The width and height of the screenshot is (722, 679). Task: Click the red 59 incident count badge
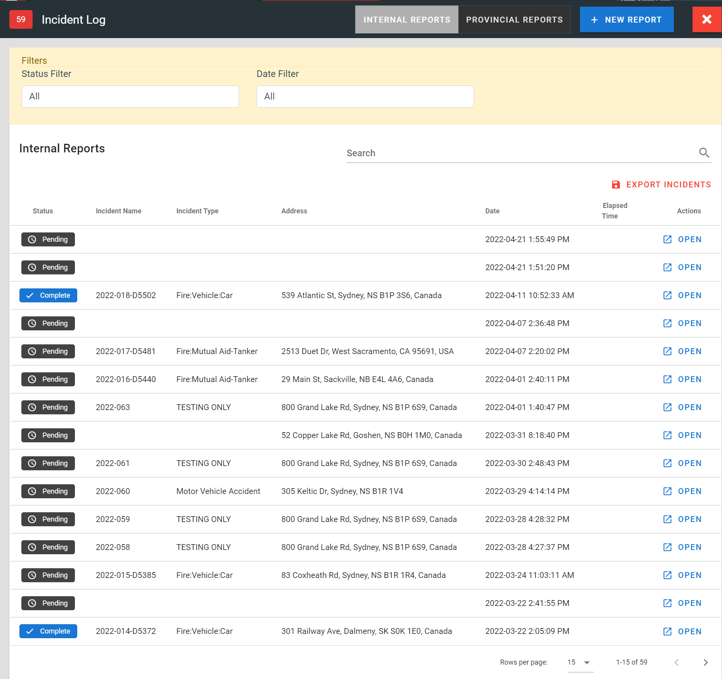21,19
